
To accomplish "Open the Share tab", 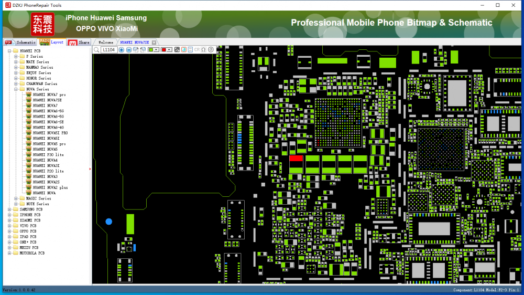I will coord(79,42).
